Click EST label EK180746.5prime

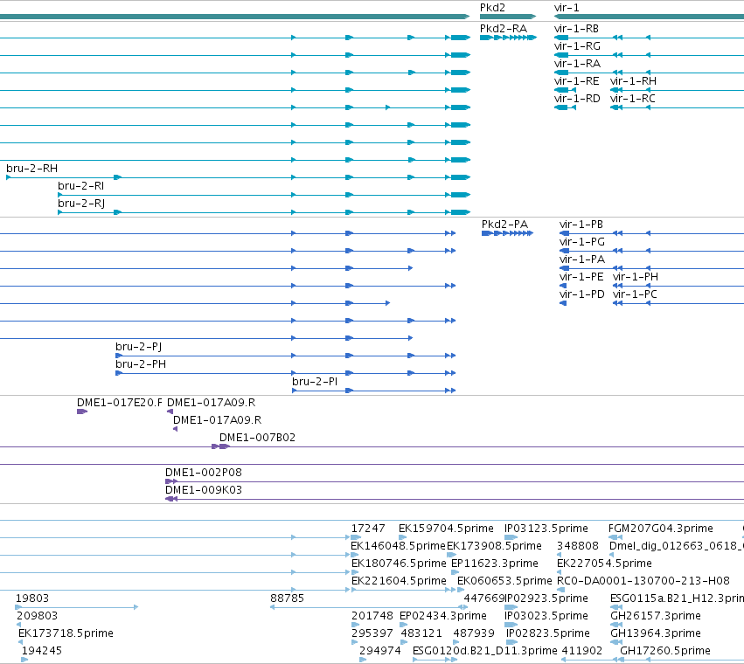click(x=399, y=564)
